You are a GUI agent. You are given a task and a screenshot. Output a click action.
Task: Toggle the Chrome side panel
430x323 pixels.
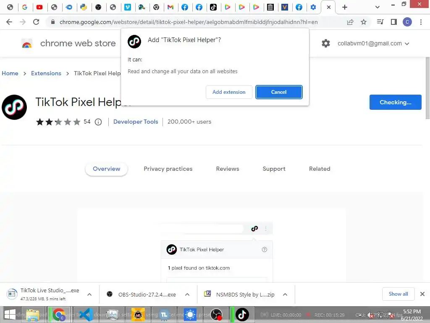pos(394,22)
